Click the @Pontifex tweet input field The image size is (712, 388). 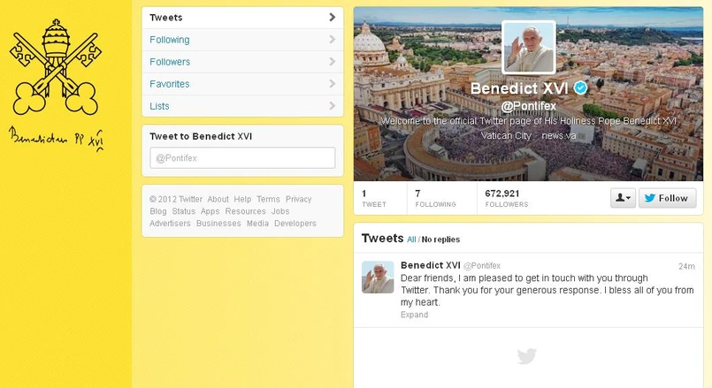pyautogui.click(x=242, y=158)
